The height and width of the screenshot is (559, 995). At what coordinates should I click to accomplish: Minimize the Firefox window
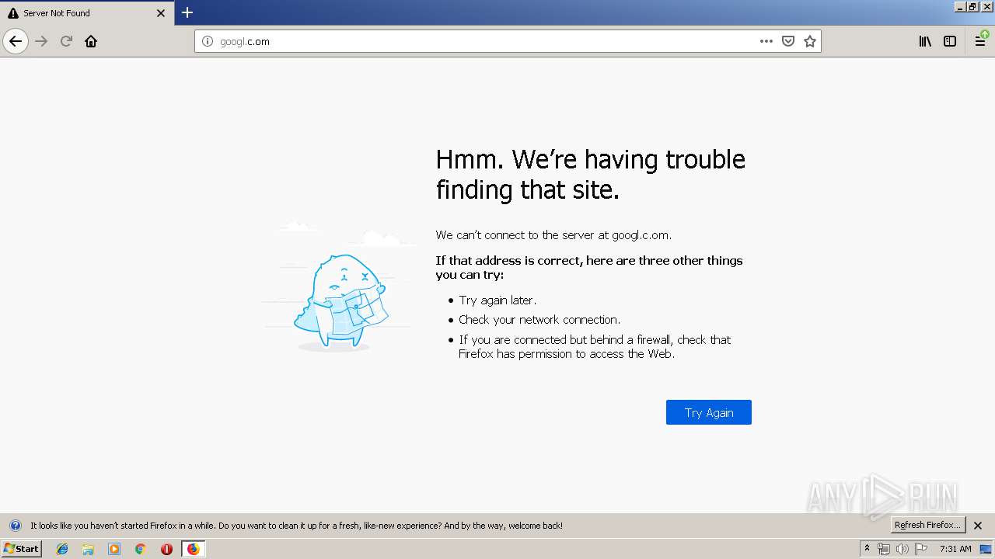(x=961, y=6)
